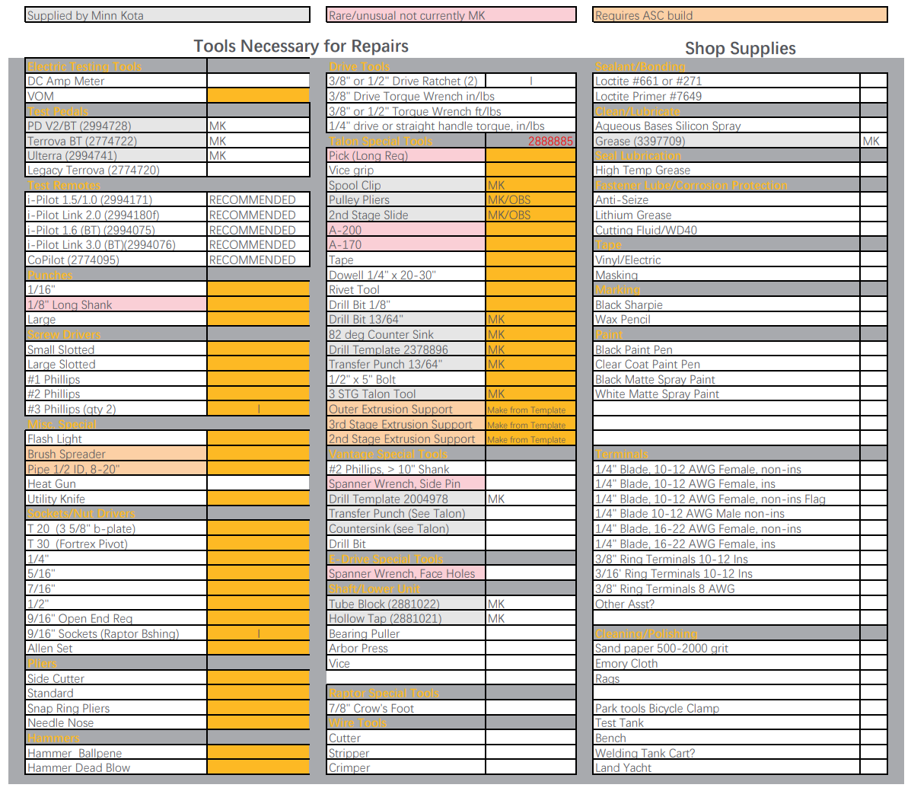This screenshot has height=791, width=911.
Task: Select the 'Legacy Terrova (2774720)' cell
Action: pyautogui.click(x=116, y=171)
